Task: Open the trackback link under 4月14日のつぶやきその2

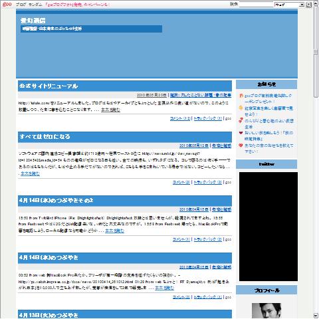Action: [208, 239]
